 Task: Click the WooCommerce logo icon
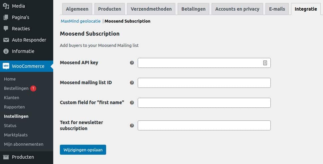6,66
